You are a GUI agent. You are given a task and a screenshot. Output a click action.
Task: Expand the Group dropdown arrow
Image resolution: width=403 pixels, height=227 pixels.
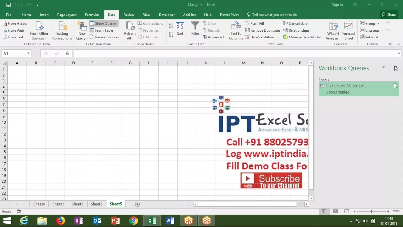(378, 23)
